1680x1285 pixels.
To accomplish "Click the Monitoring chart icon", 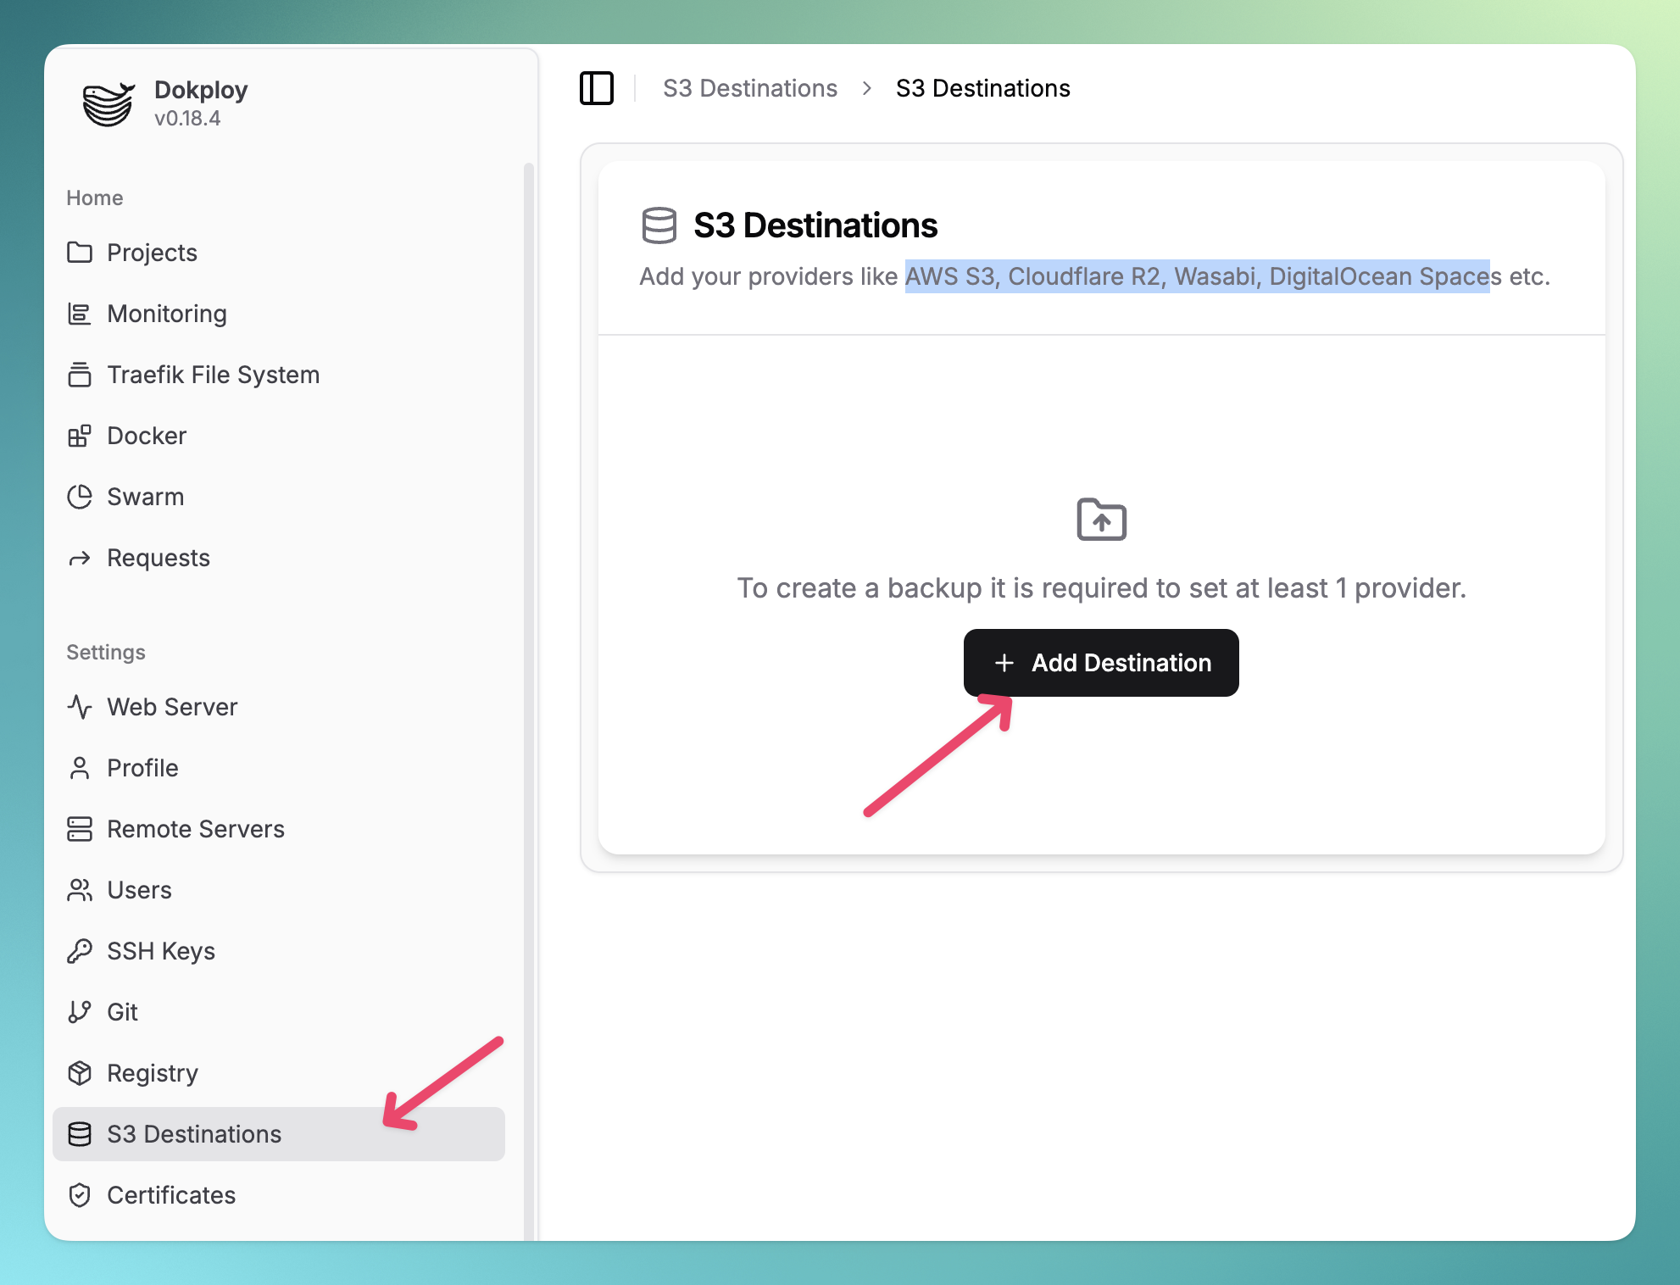I will 80,314.
